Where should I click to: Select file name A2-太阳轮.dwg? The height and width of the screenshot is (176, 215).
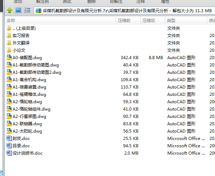pos(27,131)
